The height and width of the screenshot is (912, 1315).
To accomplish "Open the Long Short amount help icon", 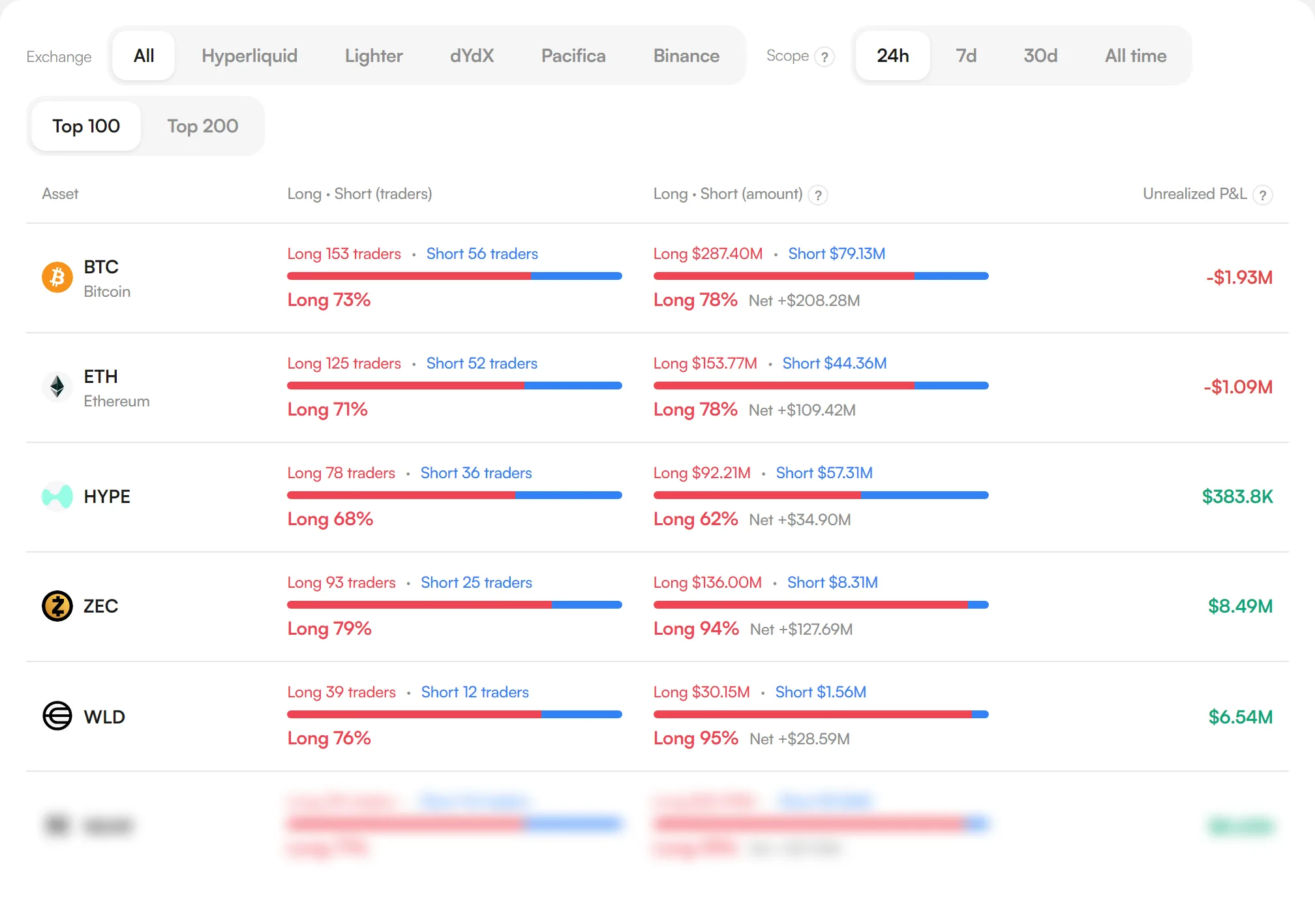I will pos(818,194).
